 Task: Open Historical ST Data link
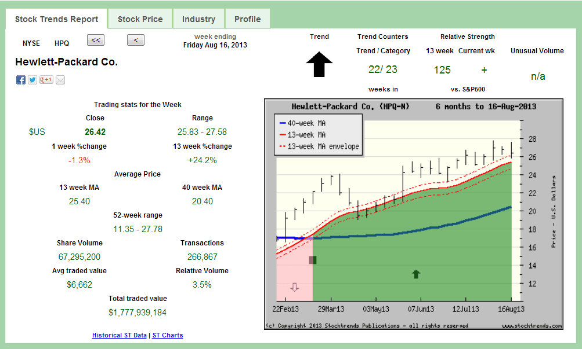120,335
